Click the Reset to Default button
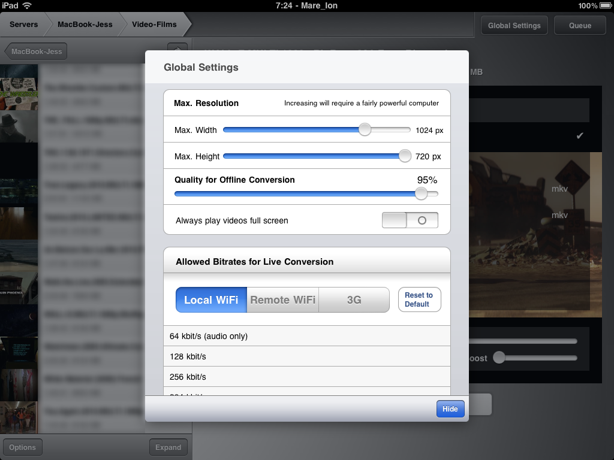The image size is (614, 460). (419, 299)
